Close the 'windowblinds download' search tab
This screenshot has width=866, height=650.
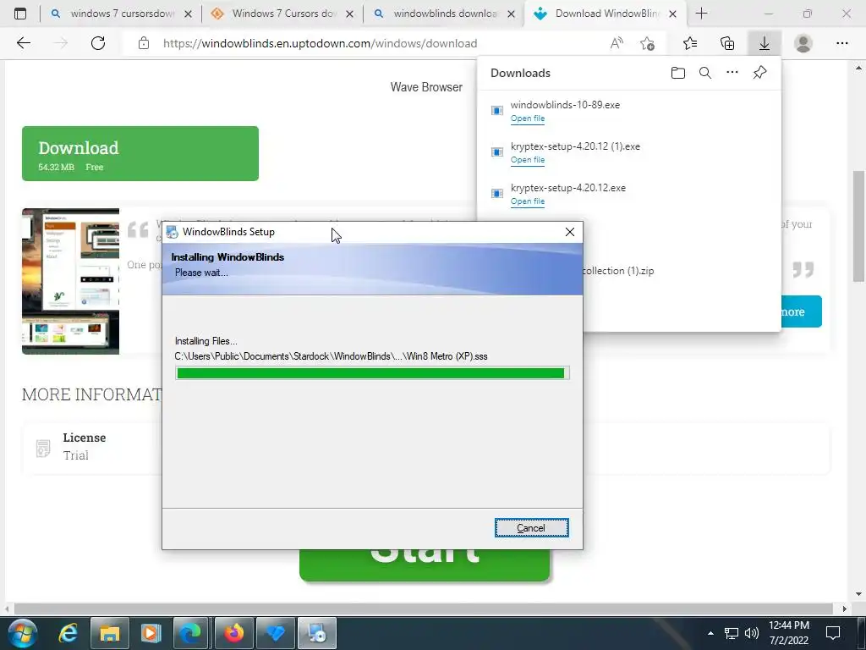[512, 14]
